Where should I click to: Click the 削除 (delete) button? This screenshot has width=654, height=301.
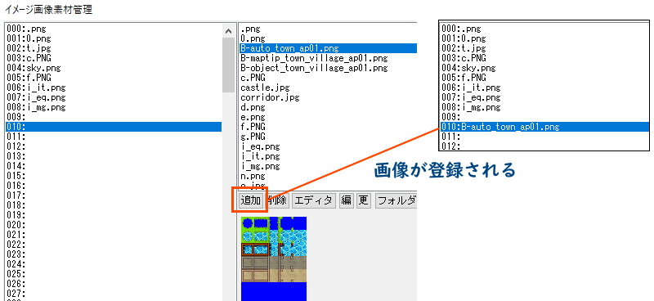point(277,201)
